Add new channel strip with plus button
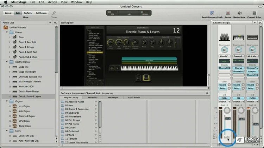This screenshot has width=264, height=148. (255, 22)
